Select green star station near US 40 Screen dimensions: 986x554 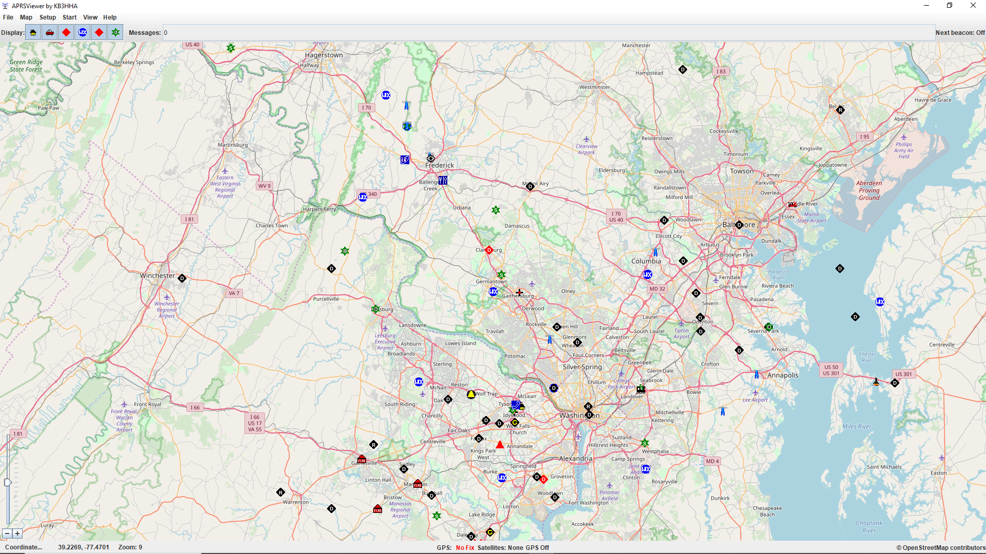231,48
